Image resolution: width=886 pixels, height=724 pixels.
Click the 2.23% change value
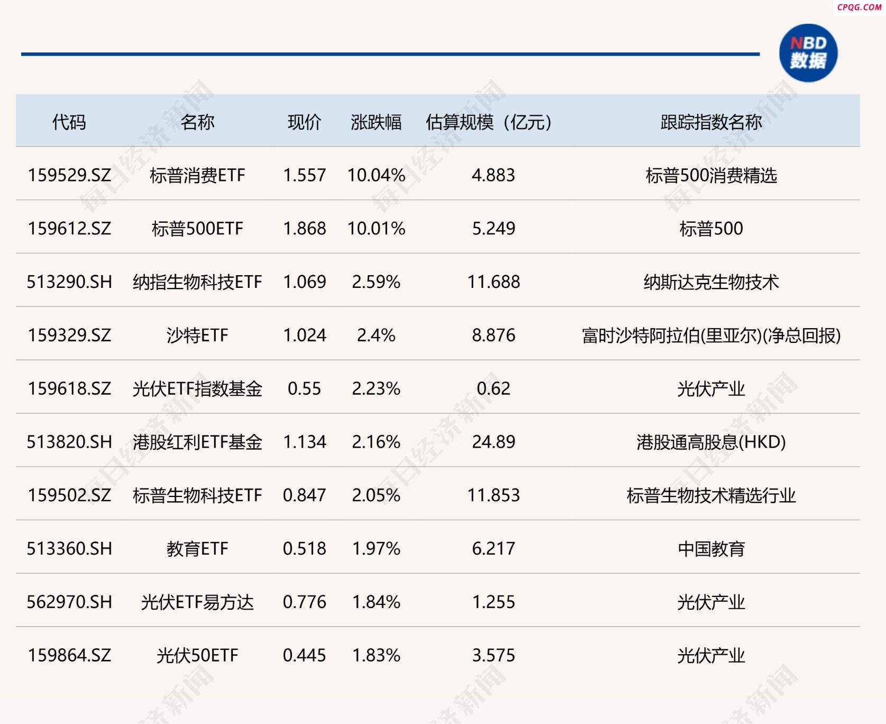click(376, 389)
